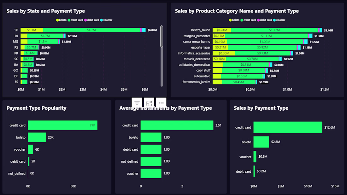Click Sales by Product Category Name title
Screen dimensions: 347x195
(237, 11)
